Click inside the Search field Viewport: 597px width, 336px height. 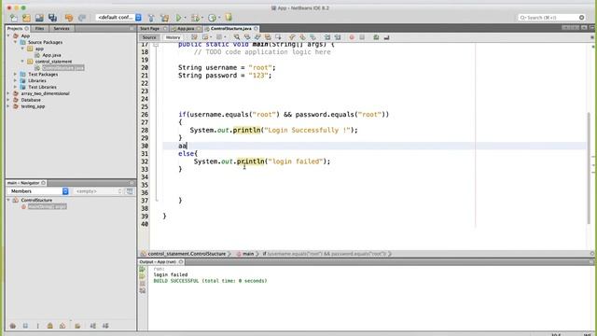coord(551,18)
